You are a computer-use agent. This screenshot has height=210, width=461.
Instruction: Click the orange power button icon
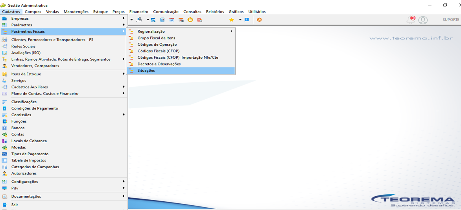click(x=259, y=20)
